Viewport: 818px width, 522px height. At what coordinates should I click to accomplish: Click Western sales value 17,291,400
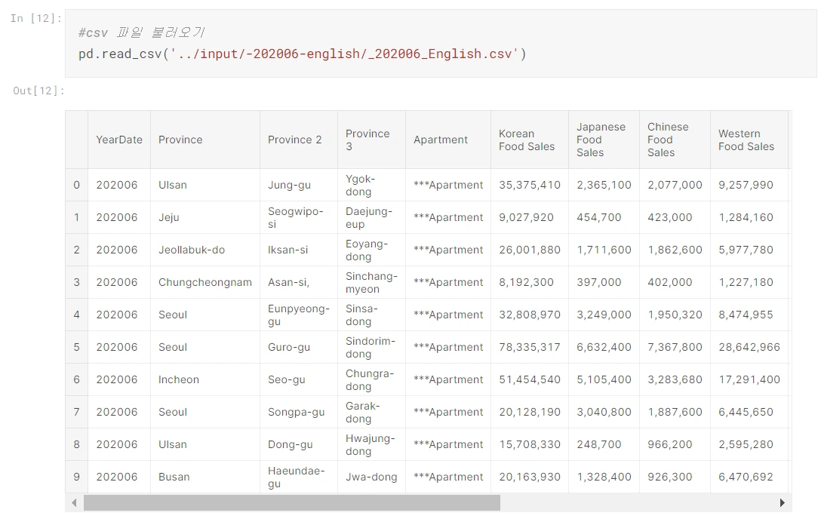coord(749,379)
